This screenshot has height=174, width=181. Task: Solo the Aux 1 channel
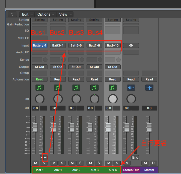(62, 163)
